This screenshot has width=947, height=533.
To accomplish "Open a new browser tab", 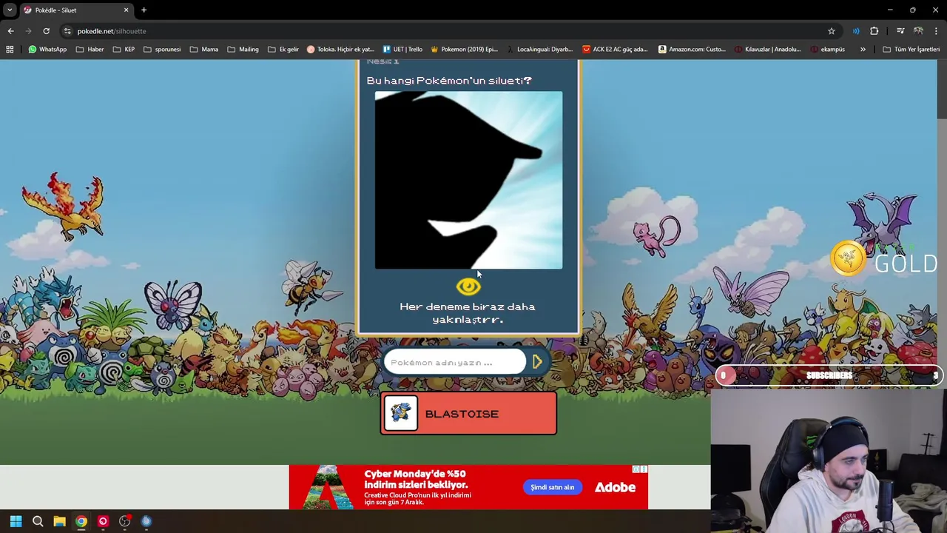I will [x=144, y=10].
